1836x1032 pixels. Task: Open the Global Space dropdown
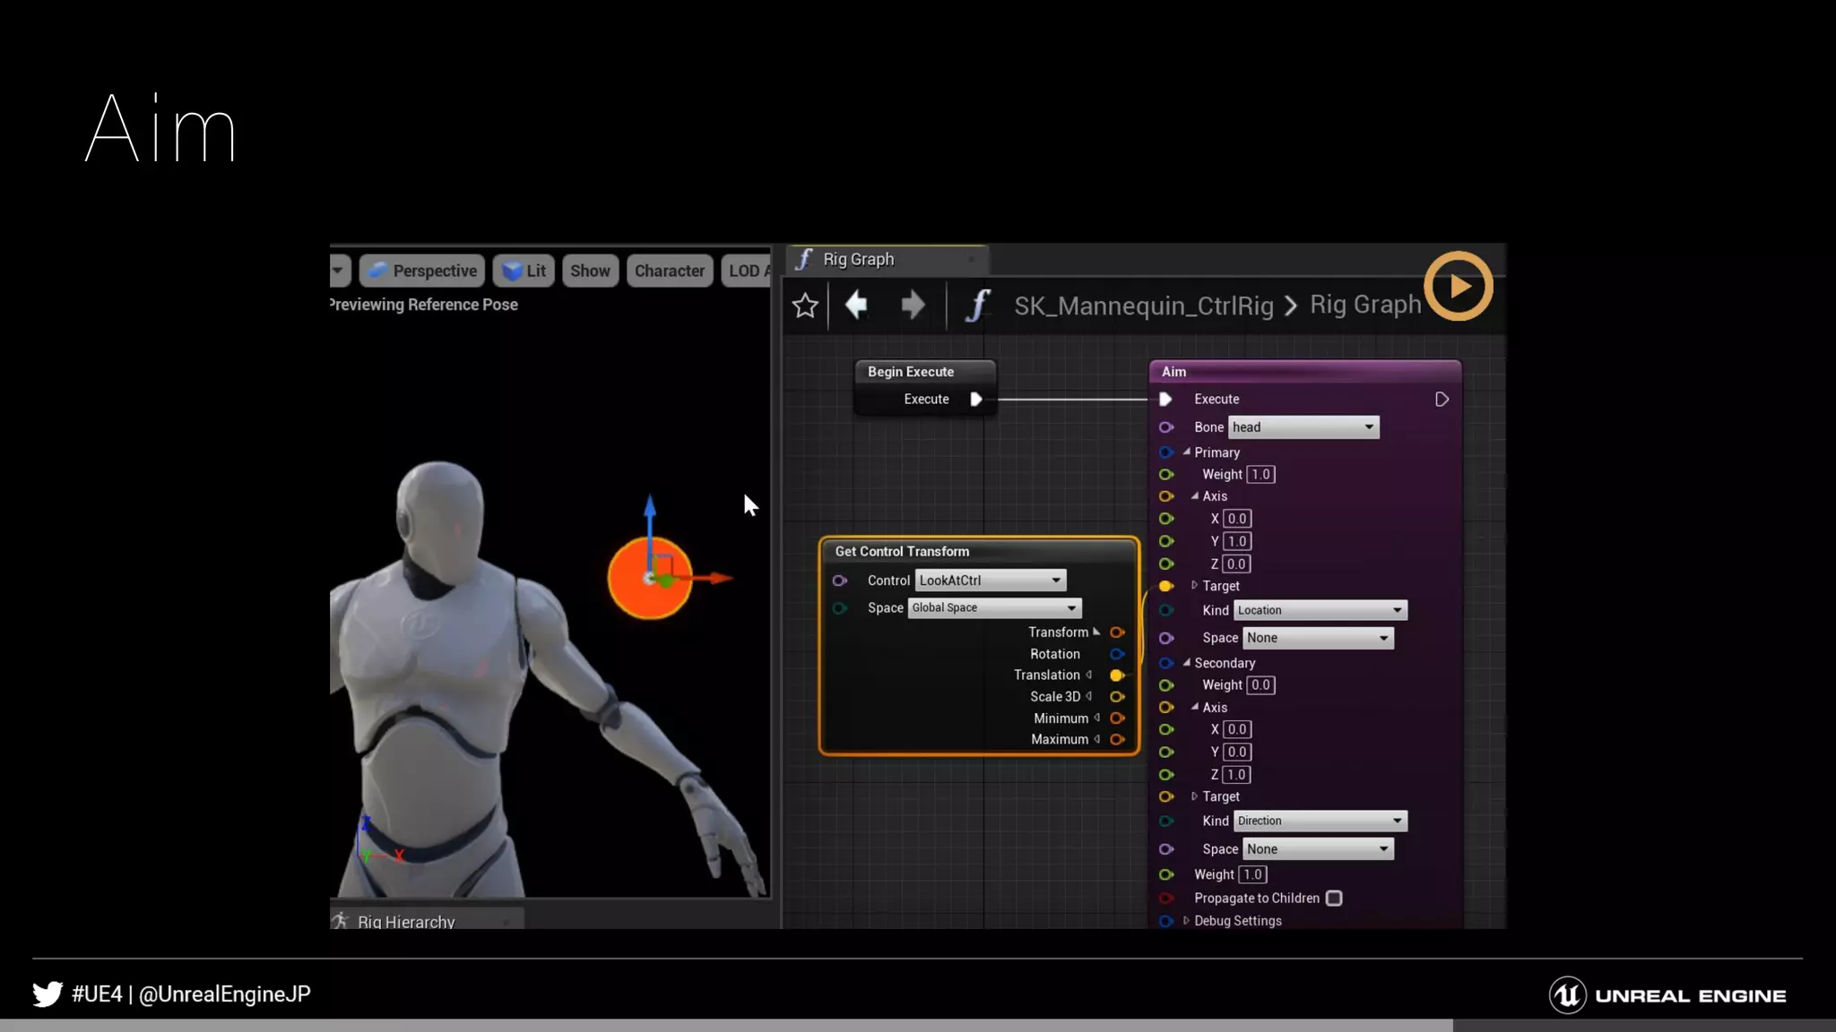pos(994,608)
